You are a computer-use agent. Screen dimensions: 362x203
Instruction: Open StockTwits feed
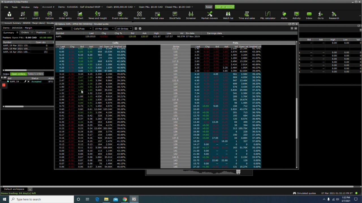[x=175, y=15]
